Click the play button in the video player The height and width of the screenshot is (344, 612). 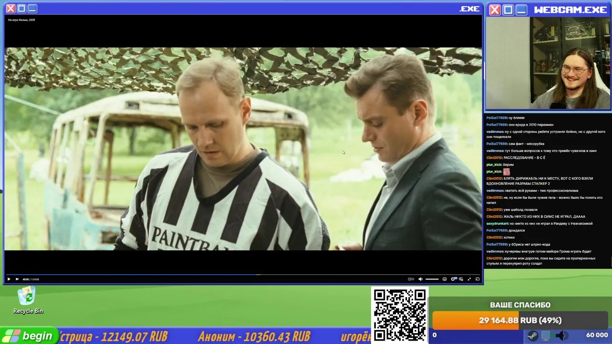9,279
